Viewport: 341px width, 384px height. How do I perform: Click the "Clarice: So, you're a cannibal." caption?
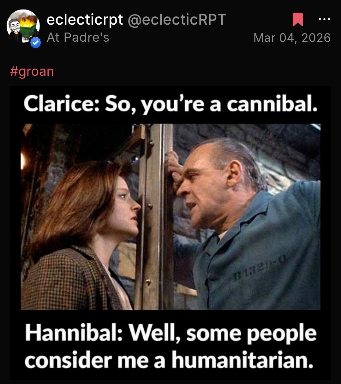click(x=170, y=104)
